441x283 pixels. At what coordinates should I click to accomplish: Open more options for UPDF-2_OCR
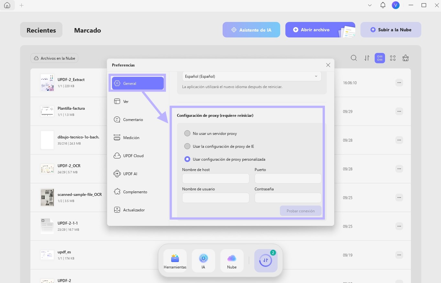pyautogui.click(x=399, y=169)
